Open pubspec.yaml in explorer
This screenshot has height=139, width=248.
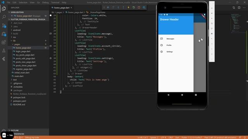[x=19, y=101]
